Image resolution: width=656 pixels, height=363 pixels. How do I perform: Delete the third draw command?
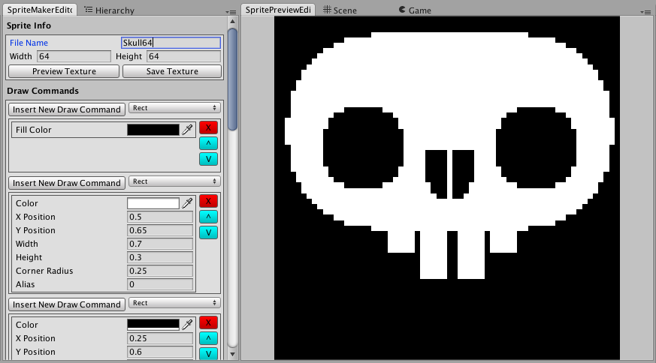pos(208,323)
